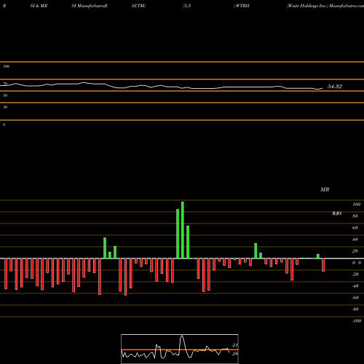Click the RSI value 54.32 label
The image size is (364, 364).
click(335, 87)
